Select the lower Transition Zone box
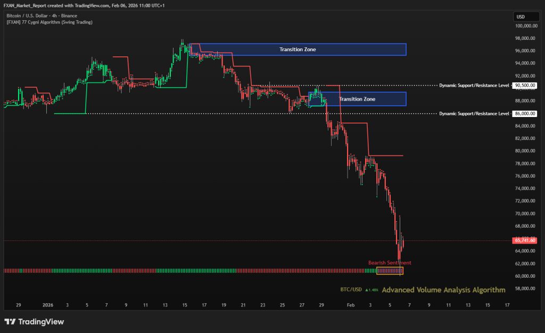This screenshot has height=333, width=545. [357, 99]
